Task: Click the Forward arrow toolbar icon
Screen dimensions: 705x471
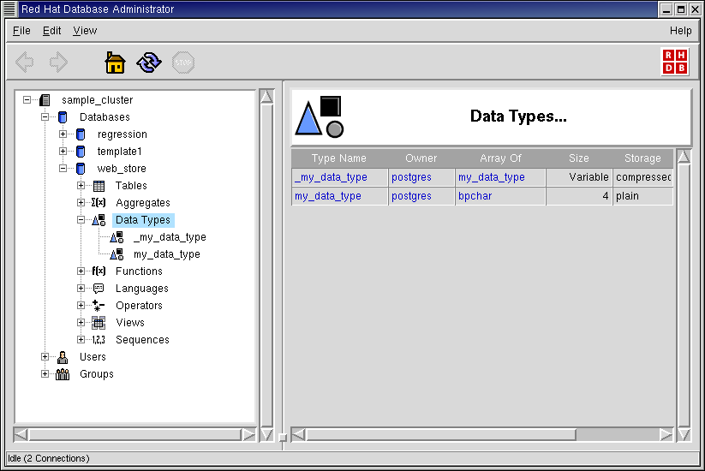Action: tap(58, 63)
